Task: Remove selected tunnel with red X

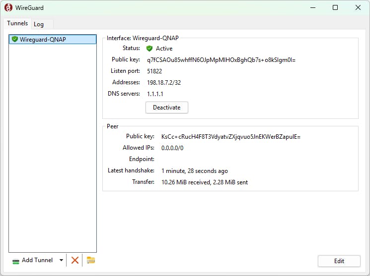Action: pyautogui.click(x=75, y=260)
